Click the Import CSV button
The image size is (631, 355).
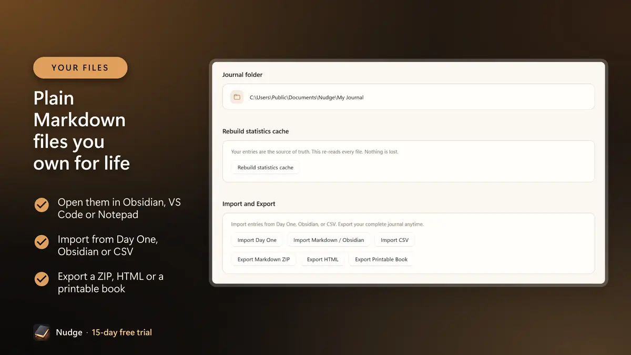[x=394, y=240]
